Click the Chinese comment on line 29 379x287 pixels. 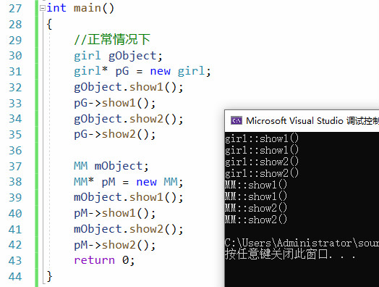coord(112,39)
